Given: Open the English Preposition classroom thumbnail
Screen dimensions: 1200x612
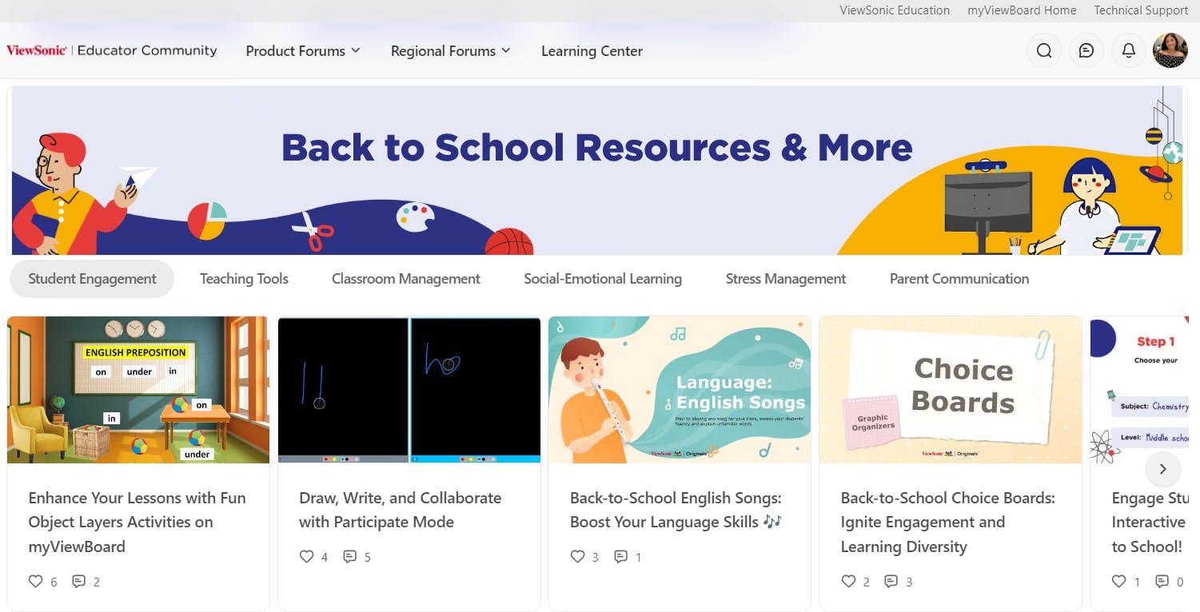Looking at the screenshot, I should (138, 390).
